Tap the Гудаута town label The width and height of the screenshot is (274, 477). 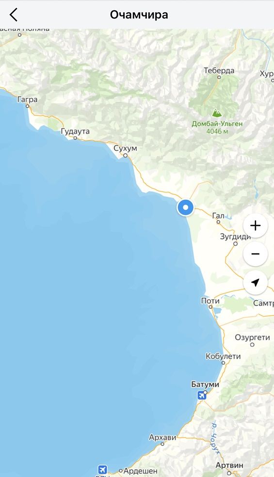click(x=75, y=131)
